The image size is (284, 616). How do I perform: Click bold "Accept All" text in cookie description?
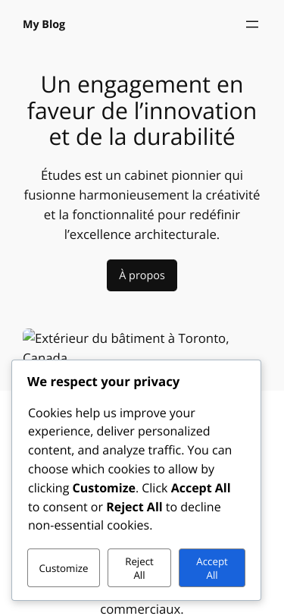point(201,489)
